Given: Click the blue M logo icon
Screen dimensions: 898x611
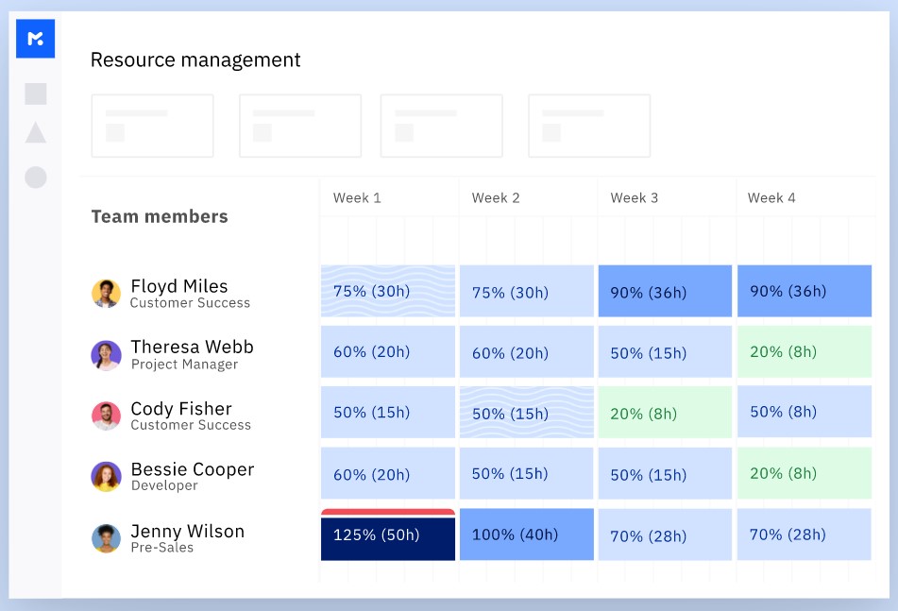Looking at the screenshot, I should [36, 39].
